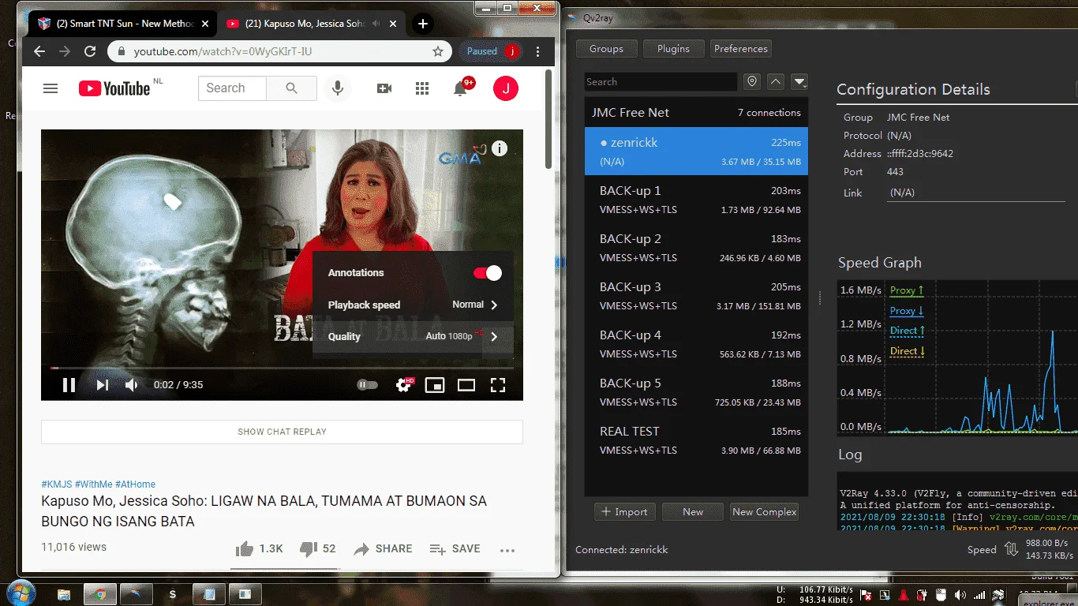Switch to the Kapuso Mo, Jessica Soho tab
This screenshot has width=1078, height=606.
pyautogui.click(x=311, y=24)
